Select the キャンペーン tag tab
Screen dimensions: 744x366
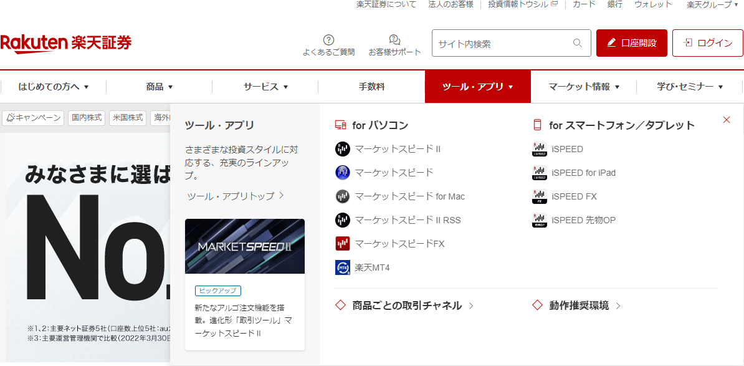pyautogui.click(x=33, y=117)
